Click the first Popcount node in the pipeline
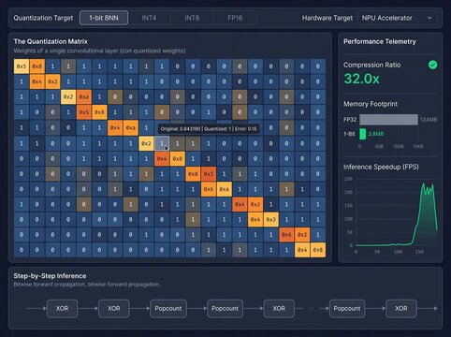 (x=168, y=308)
